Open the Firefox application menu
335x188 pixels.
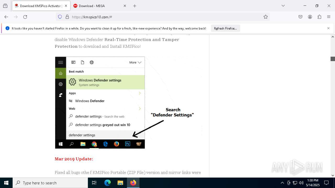pos(329,17)
